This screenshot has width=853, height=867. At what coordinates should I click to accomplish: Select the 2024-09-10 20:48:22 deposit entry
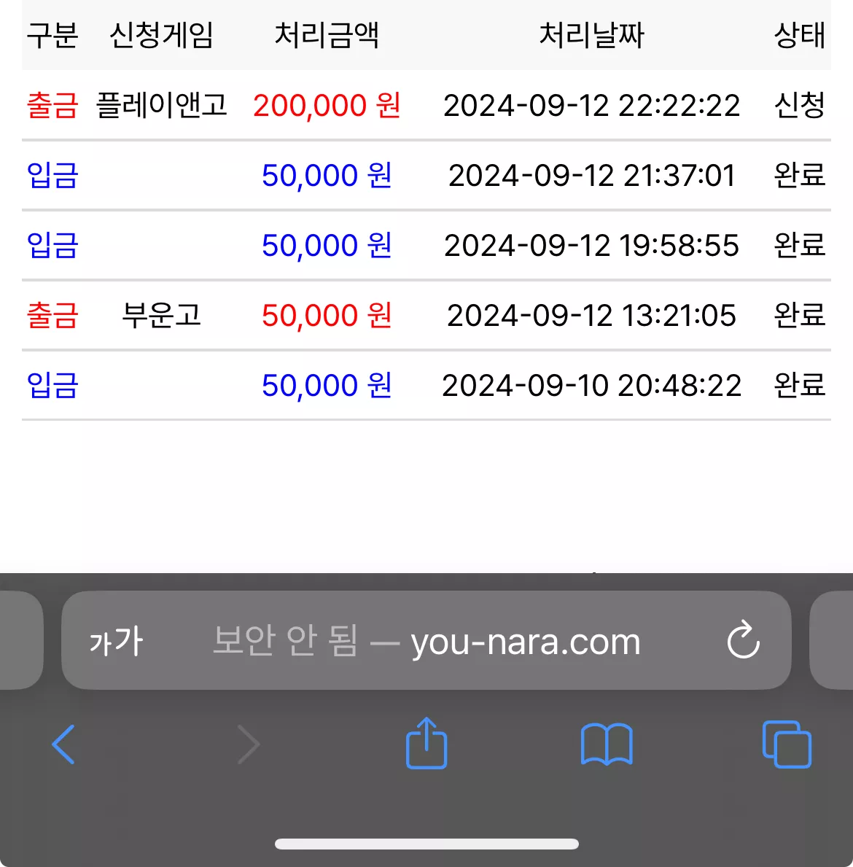(x=426, y=386)
